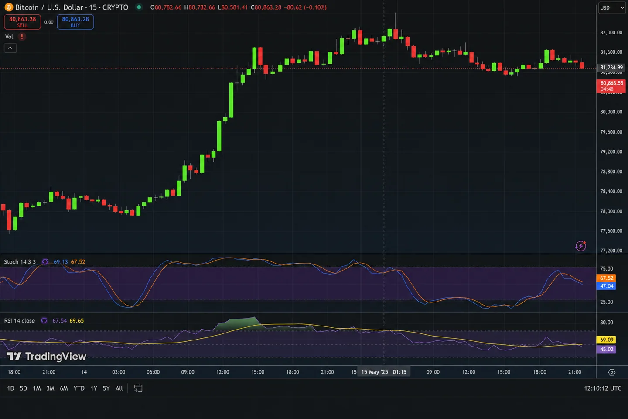The height and width of the screenshot is (419, 628).
Task: Click the 81,234.99 price label
Action: [x=611, y=68]
